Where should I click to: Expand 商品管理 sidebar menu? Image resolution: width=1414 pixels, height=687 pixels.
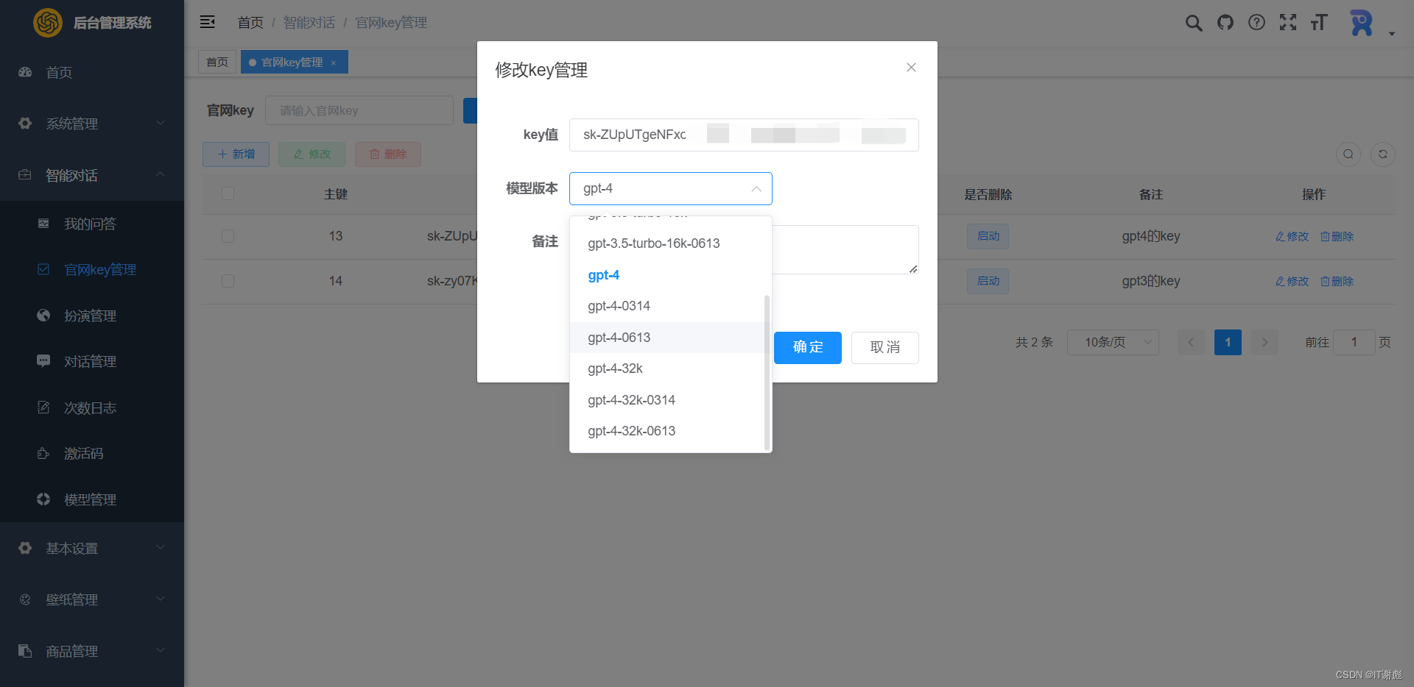tap(92, 651)
